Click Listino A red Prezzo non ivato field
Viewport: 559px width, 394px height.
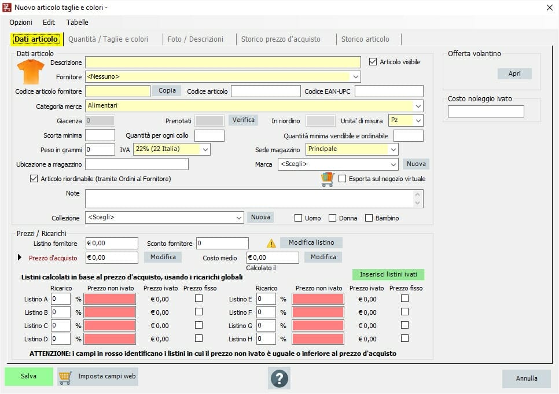coord(110,299)
